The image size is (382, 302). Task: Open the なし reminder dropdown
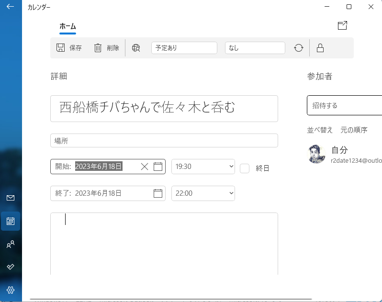[x=255, y=48]
